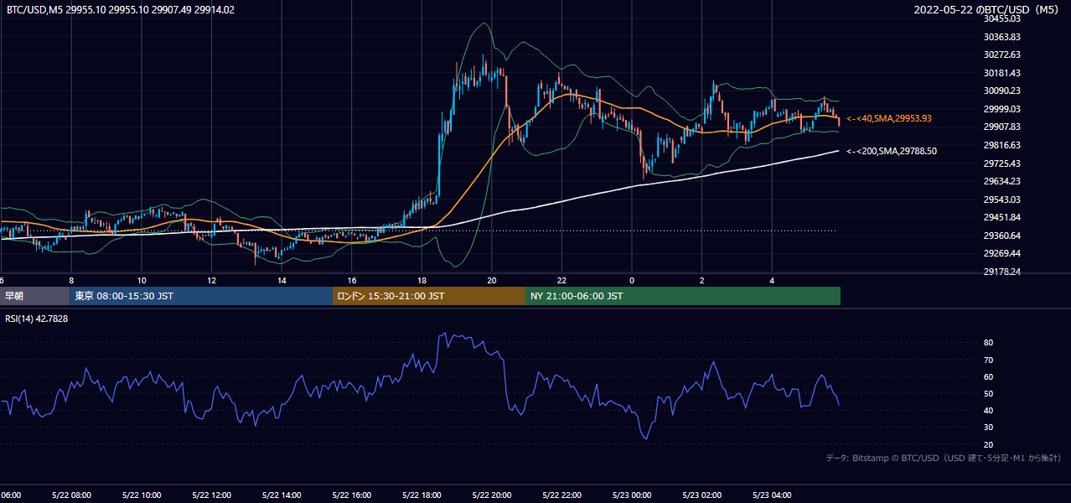The width and height of the screenshot is (1071, 503).
Task: Select the 29907.83 price axis label
Action: tap(1002, 127)
